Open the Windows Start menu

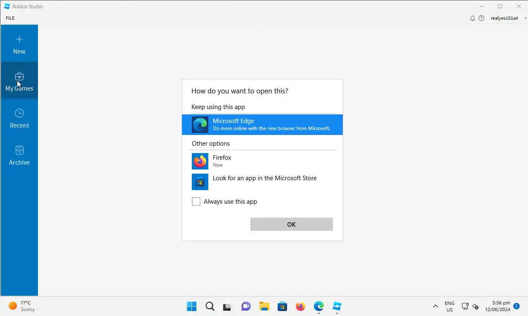[192, 307]
